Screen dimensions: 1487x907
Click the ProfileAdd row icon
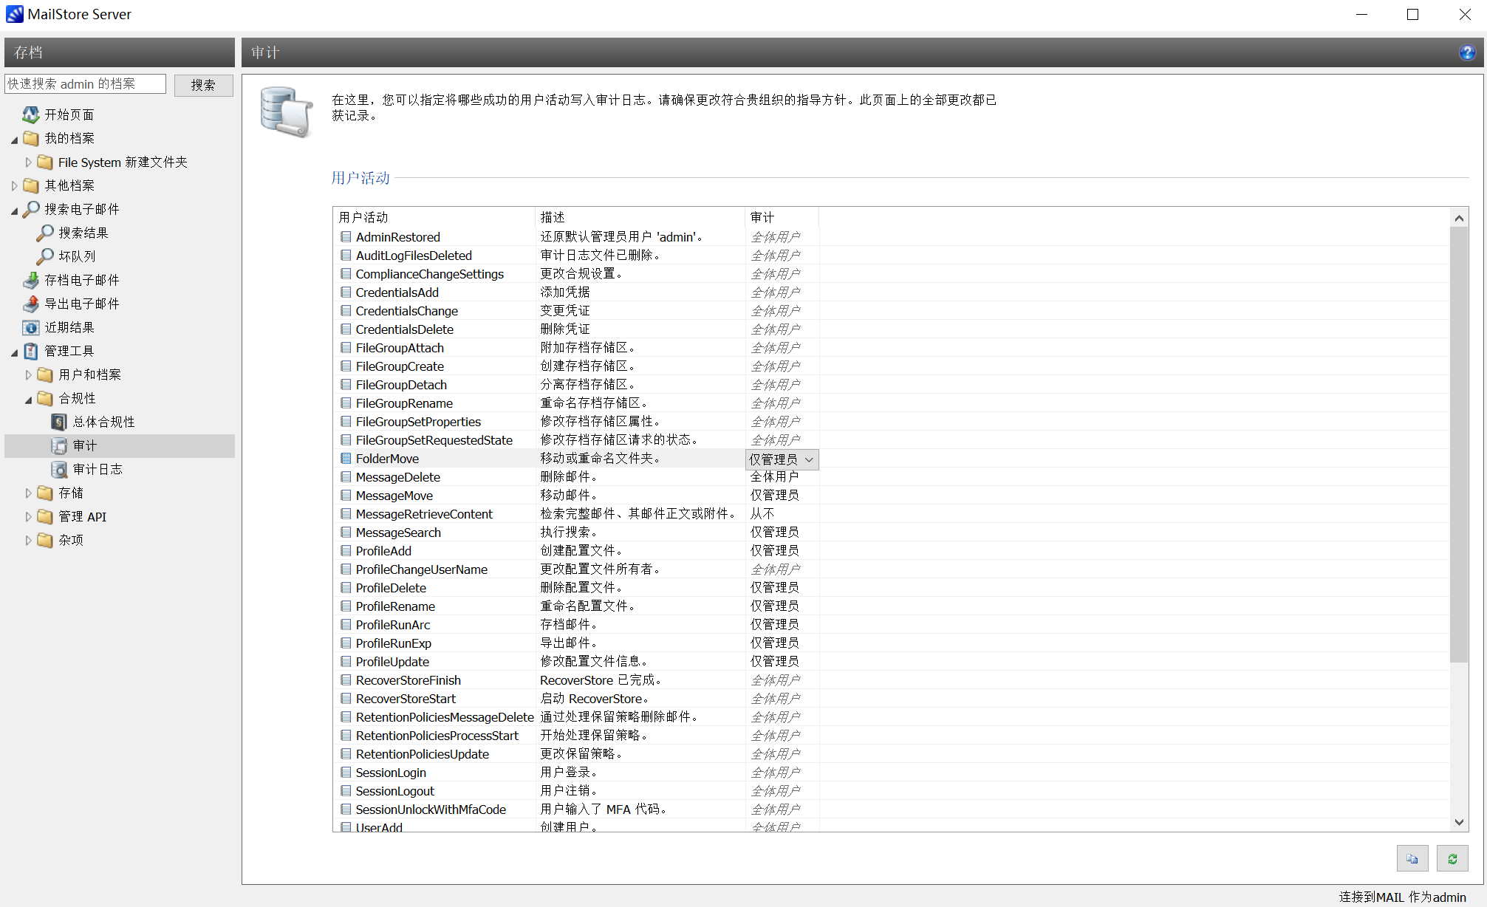pos(346,551)
